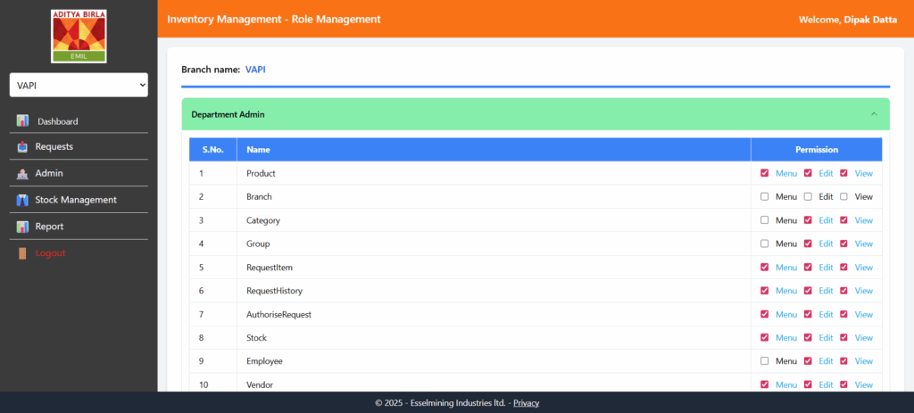Uncheck View permission for Employee
Image resolution: width=914 pixels, height=413 pixels.
(843, 360)
